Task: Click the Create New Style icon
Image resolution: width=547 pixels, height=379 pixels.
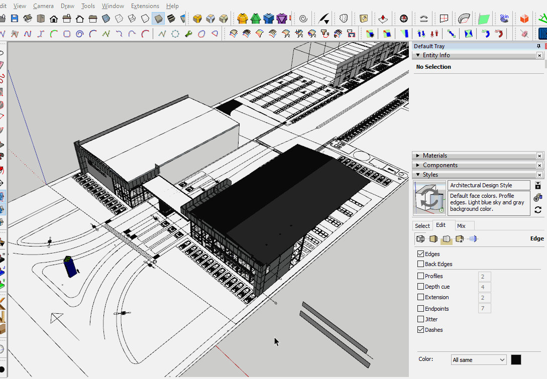Action: tap(538, 197)
